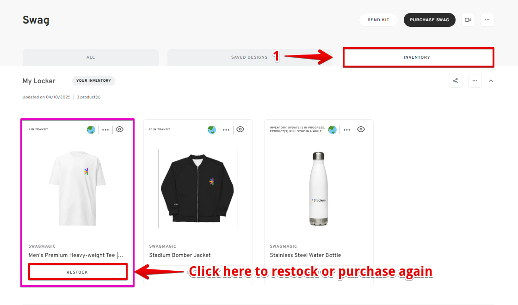Viewport: 518px width, 305px height.
Task: Open three-dot menu on Heavy-weight Tee card
Action: click(x=105, y=130)
